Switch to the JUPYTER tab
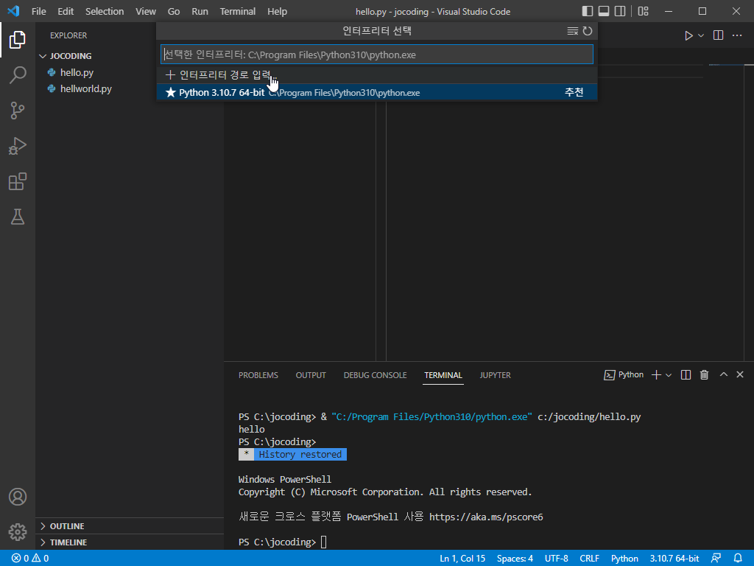 495,375
